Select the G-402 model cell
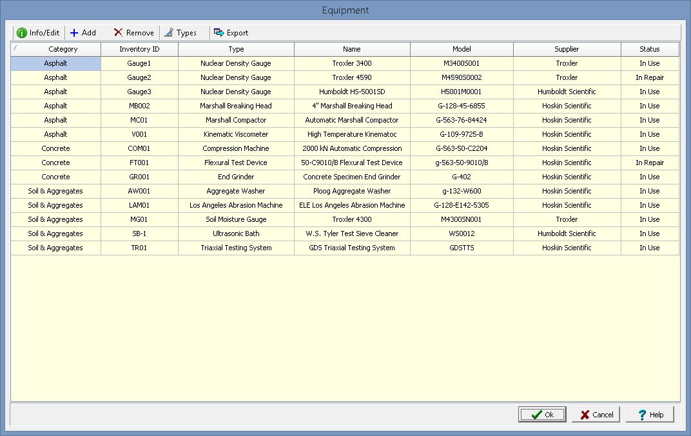 click(462, 177)
